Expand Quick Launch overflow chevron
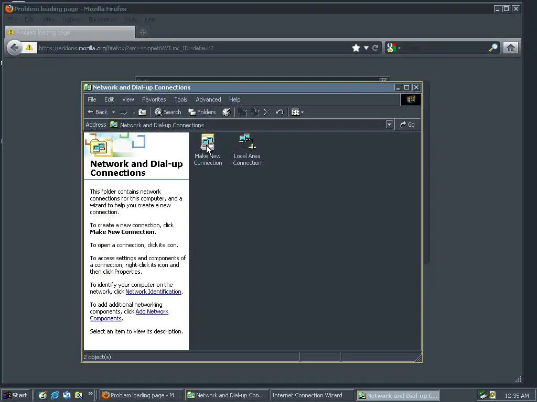This screenshot has width=537, height=402. (x=90, y=394)
